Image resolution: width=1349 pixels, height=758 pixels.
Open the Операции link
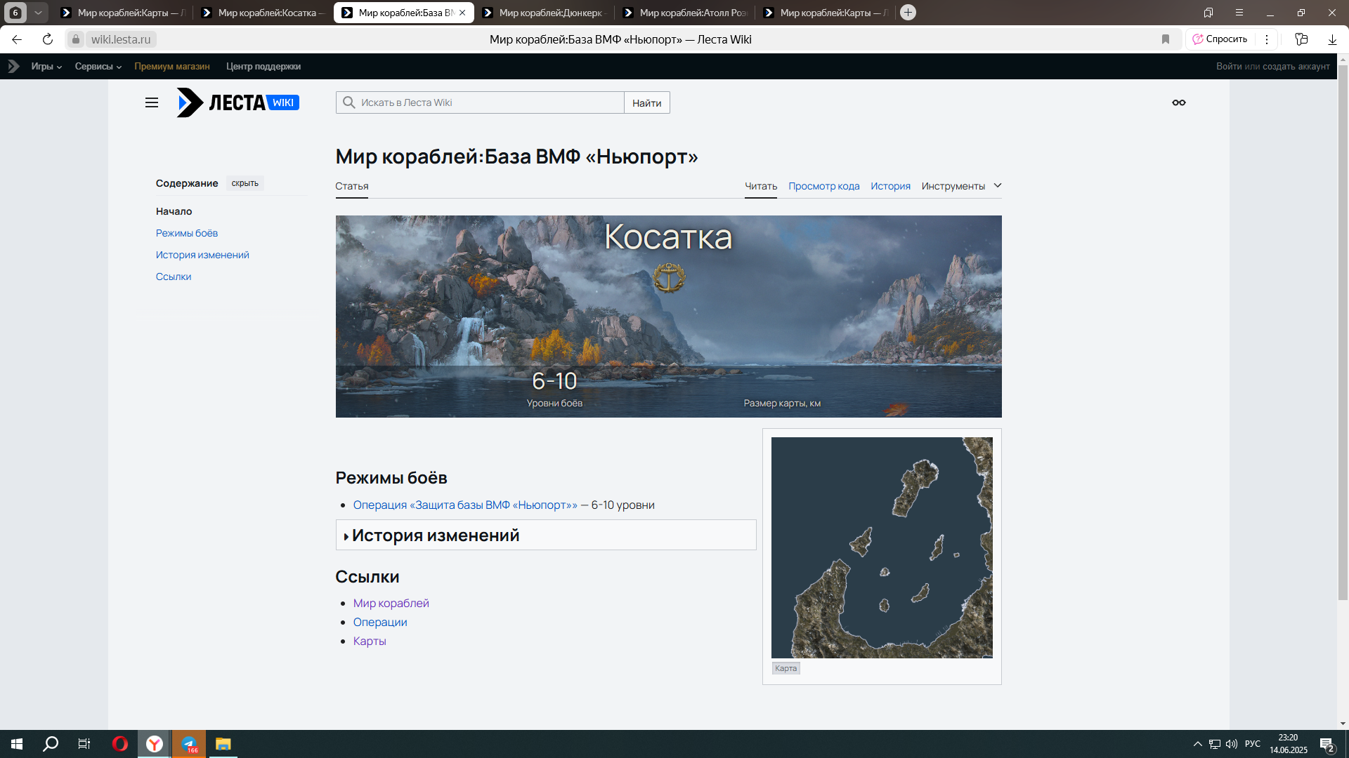[x=380, y=622]
